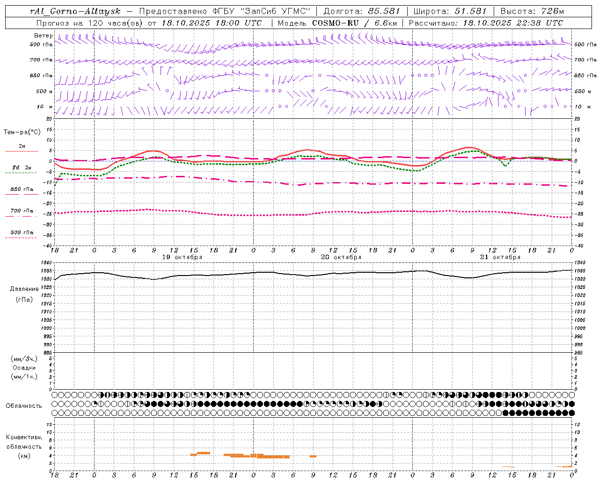Click the '(мм/3ч.)' precipitation unit label
Viewport: 599px width, 479px height.
(24, 359)
